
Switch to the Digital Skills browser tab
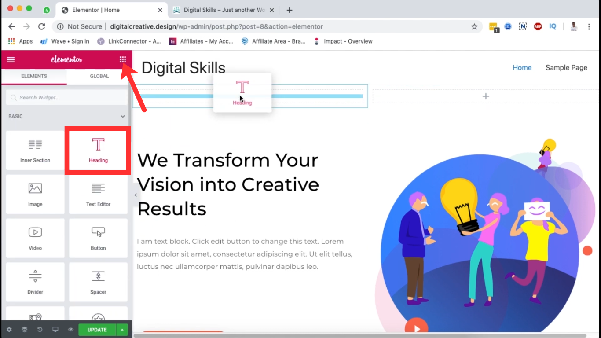(x=224, y=10)
